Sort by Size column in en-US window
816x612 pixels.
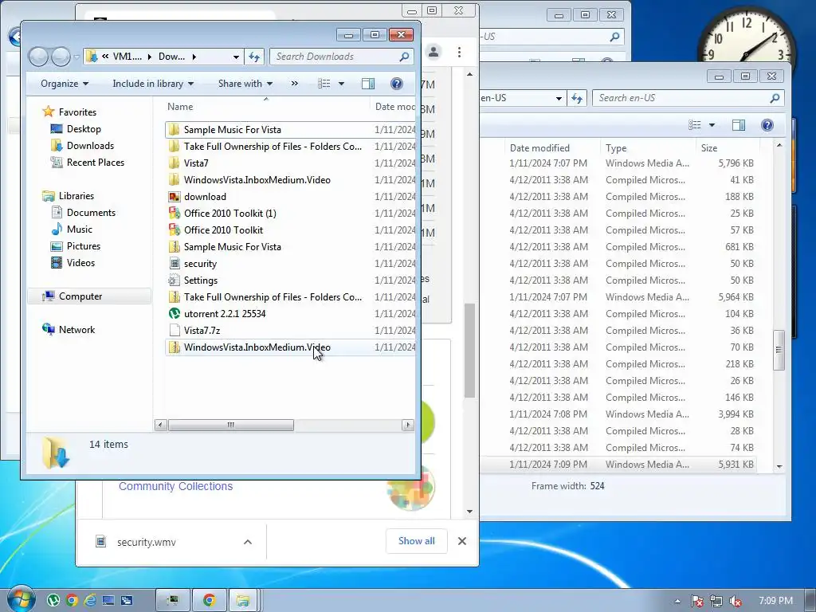pyautogui.click(x=708, y=148)
